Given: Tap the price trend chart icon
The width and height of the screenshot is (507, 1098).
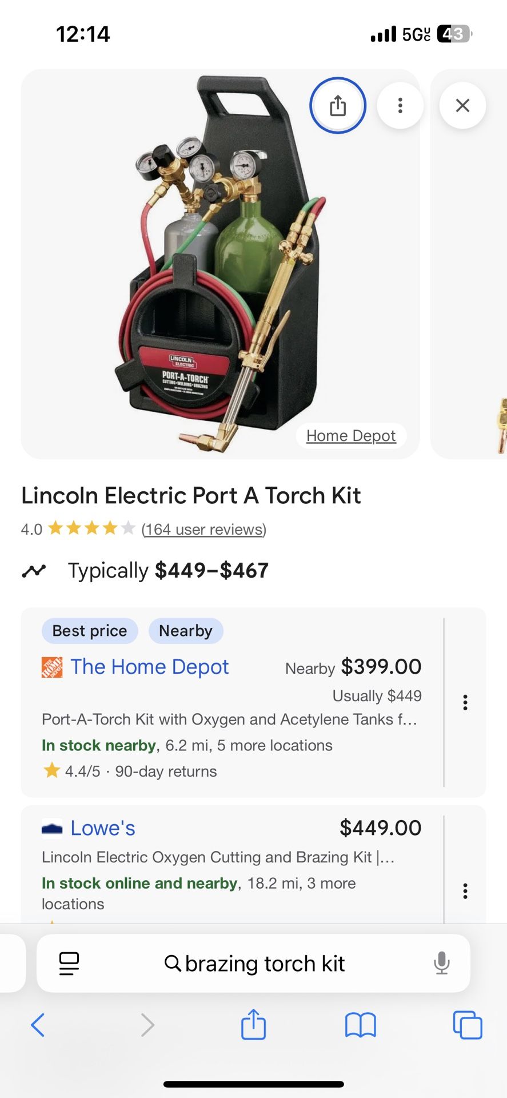Looking at the screenshot, I should pyautogui.click(x=34, y=570).
